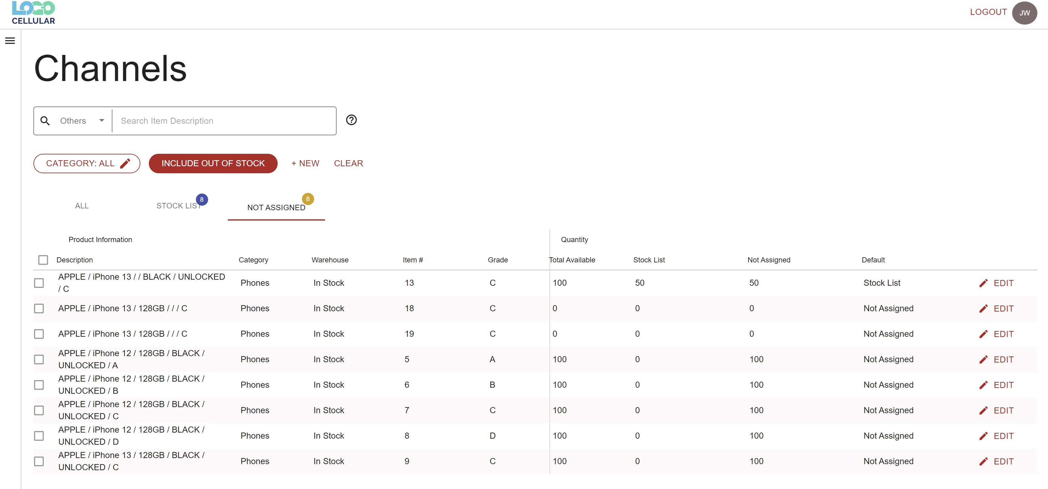Select the iPhone 12 grade D row checkbox
The height and width of the screenshot is (489, 1048).
pyautogui.click(x=39, y=436)
